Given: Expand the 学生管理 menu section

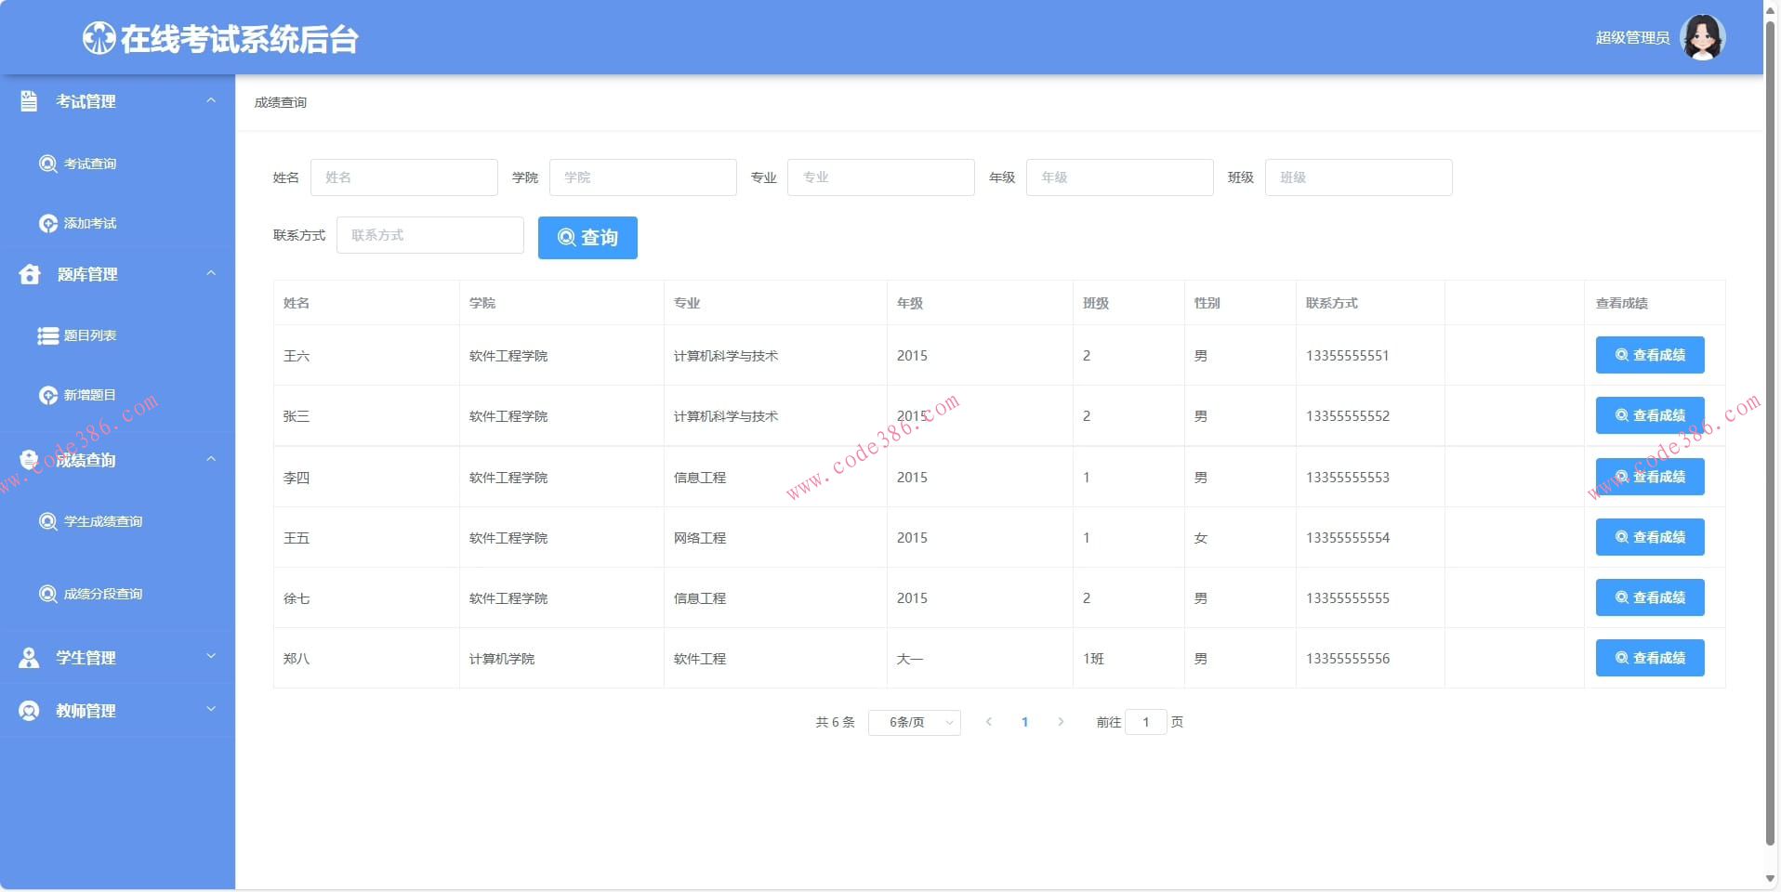Looking at the screenshot, I should 211,657.
